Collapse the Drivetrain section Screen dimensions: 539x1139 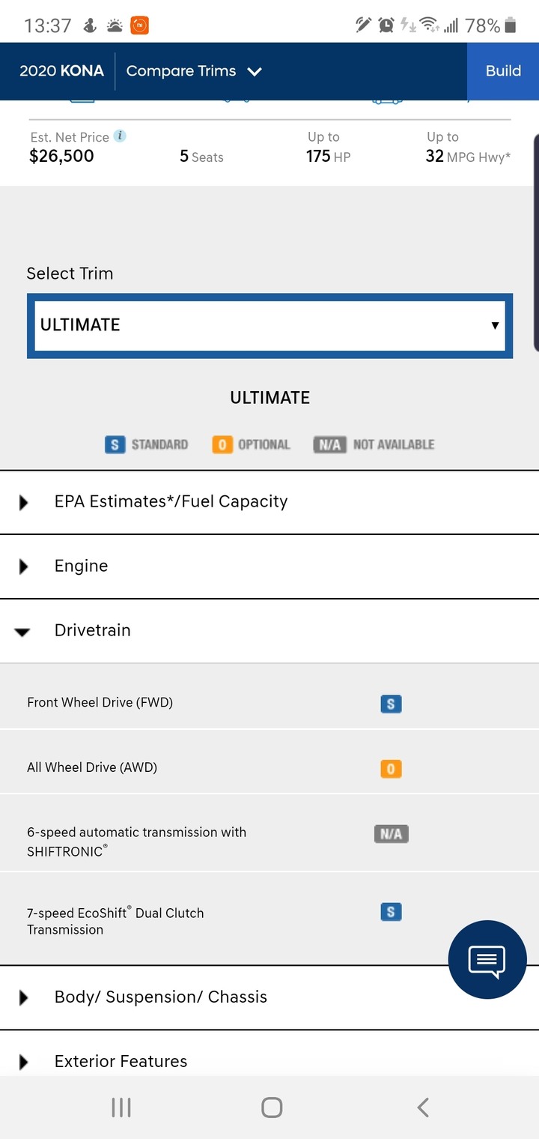coord(269,631)
